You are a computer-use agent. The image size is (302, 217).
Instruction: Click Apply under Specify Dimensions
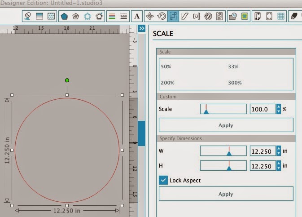point(226,194)
